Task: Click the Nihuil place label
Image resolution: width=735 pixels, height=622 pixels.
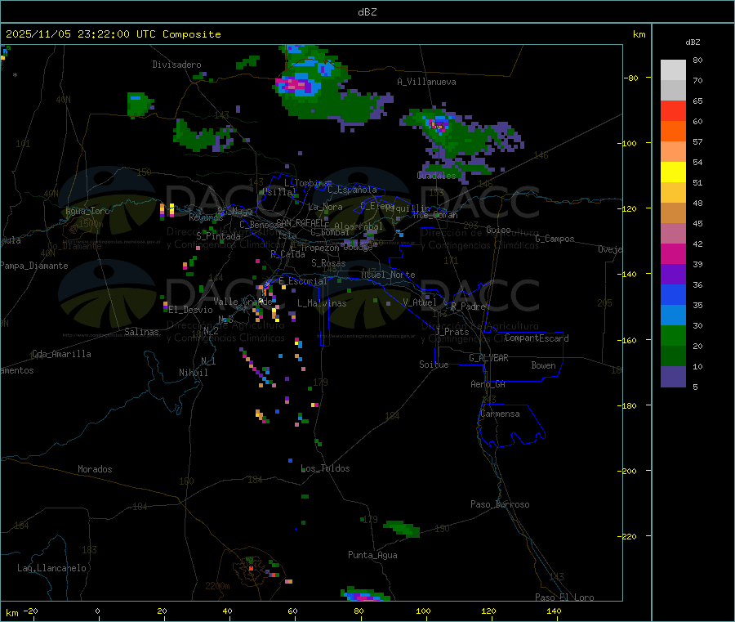Action: 193,373
